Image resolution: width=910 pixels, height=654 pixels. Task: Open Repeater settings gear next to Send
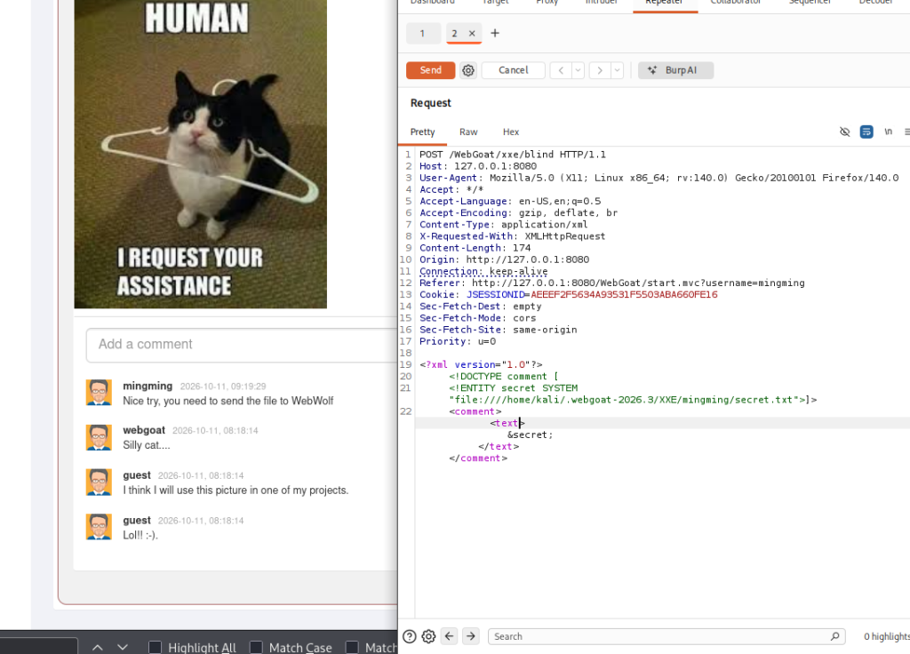[x=468, y=70]
